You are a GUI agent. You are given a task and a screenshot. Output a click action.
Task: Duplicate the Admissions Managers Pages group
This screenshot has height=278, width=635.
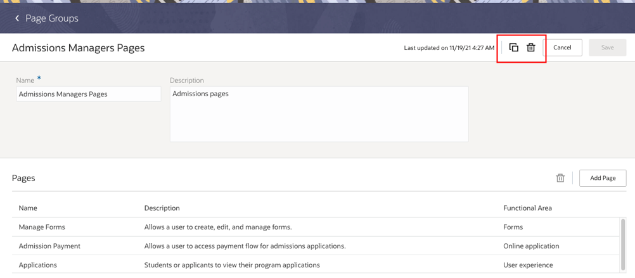point(514,47)
